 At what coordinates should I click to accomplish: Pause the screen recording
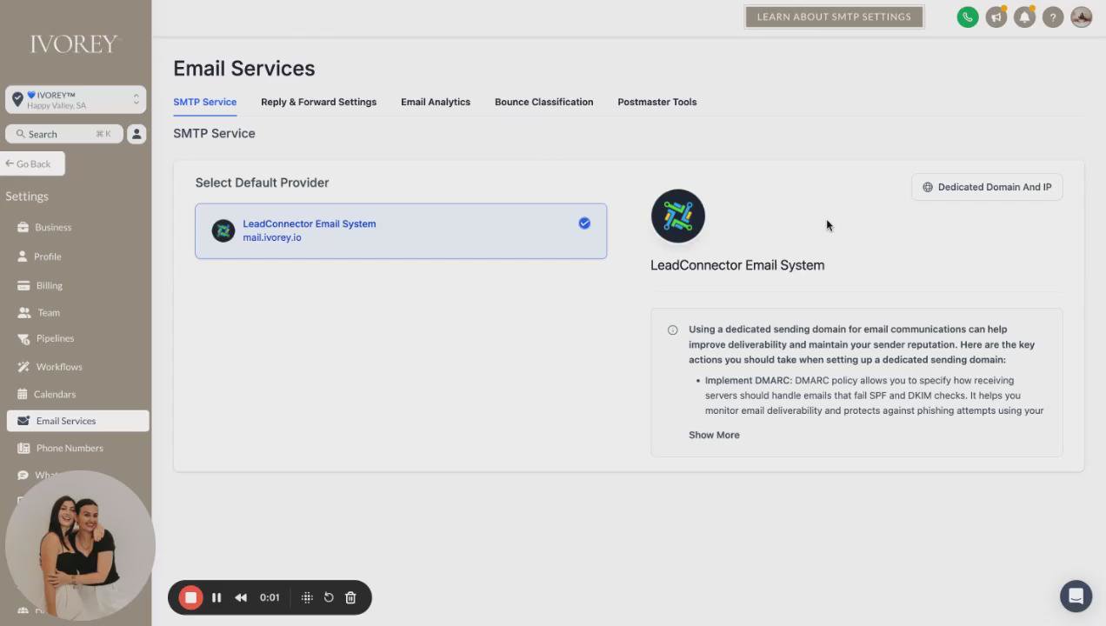[217, 597]
